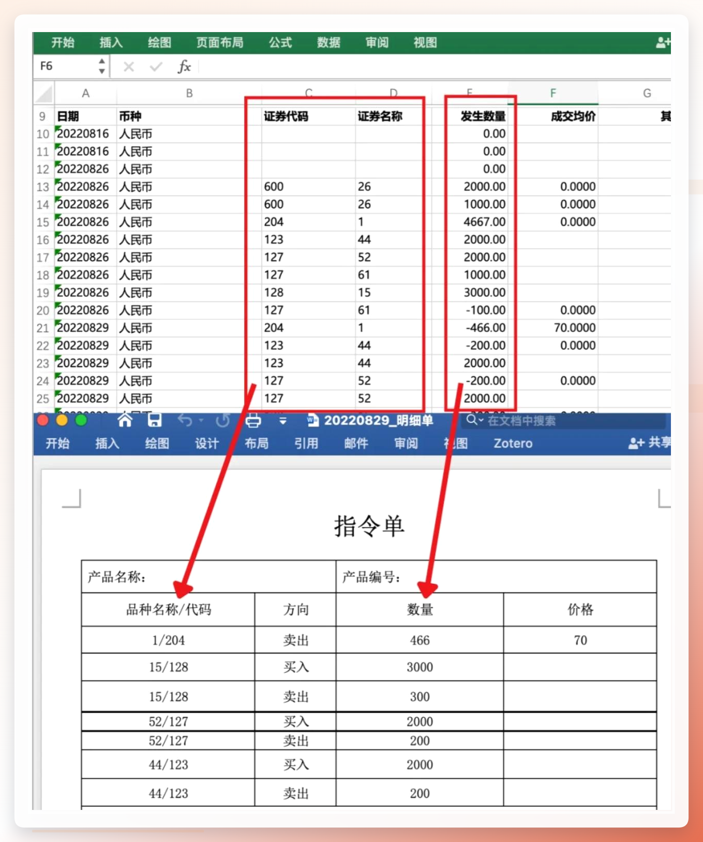Open Excel 审阅 ribbon tab
The image size is (703, 842).
[x=377, y=42]
